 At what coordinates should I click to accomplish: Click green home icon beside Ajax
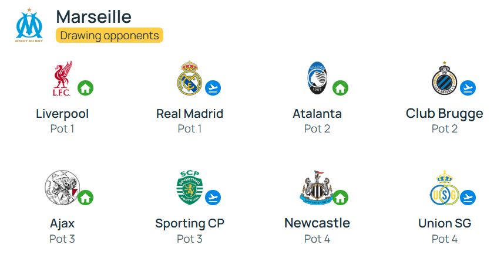click(86, 198)
